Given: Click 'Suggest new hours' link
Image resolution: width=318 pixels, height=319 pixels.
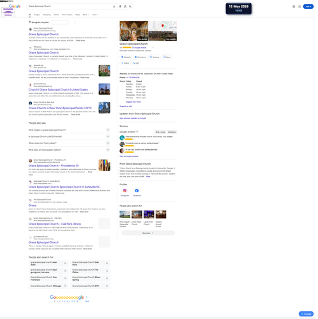Looking at the screenshot, I should (x=133, y=102).
